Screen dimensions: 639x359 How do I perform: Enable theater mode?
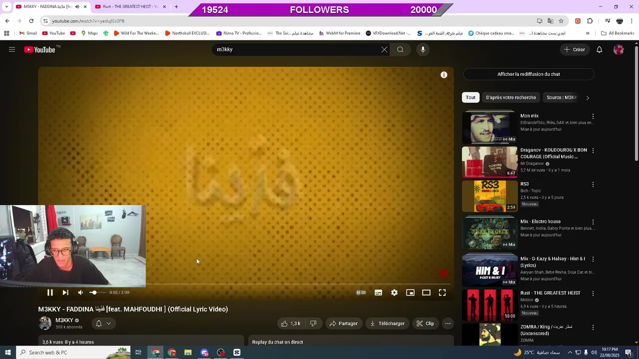(426, 293)
